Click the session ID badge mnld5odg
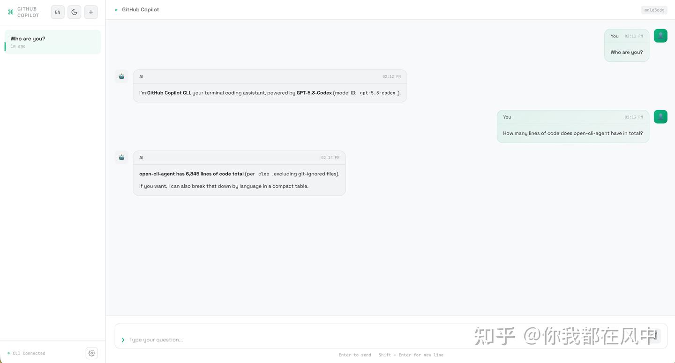 [654, 10]
